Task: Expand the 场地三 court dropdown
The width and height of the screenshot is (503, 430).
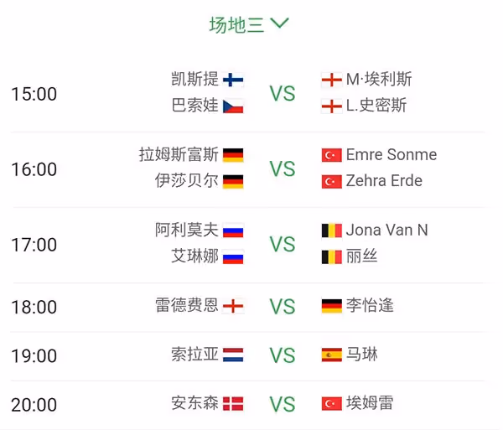Action: (249, 24)
